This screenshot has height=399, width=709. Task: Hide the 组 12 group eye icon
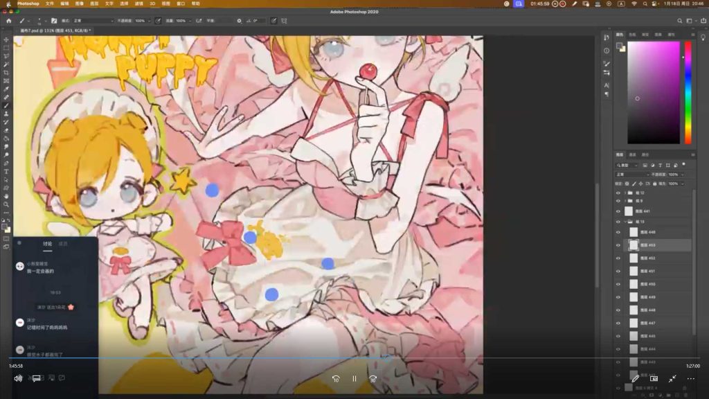coord(618,193)
